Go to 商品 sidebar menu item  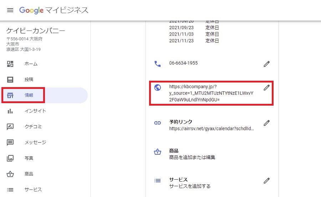tap(29, 174)
